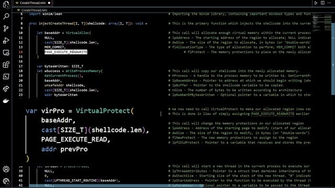Click line number 14 in the gutter

[x=20, y=52]
